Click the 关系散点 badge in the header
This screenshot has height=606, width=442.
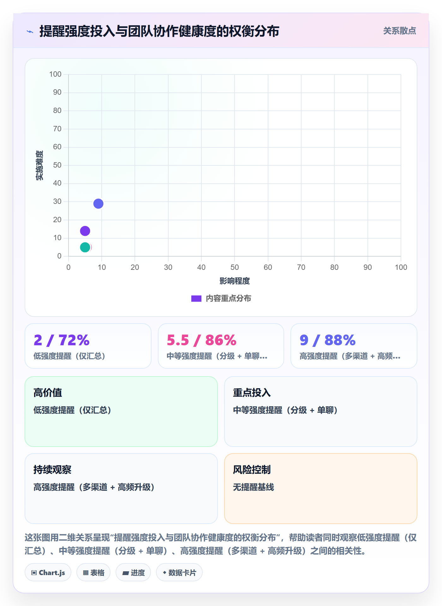399,31
